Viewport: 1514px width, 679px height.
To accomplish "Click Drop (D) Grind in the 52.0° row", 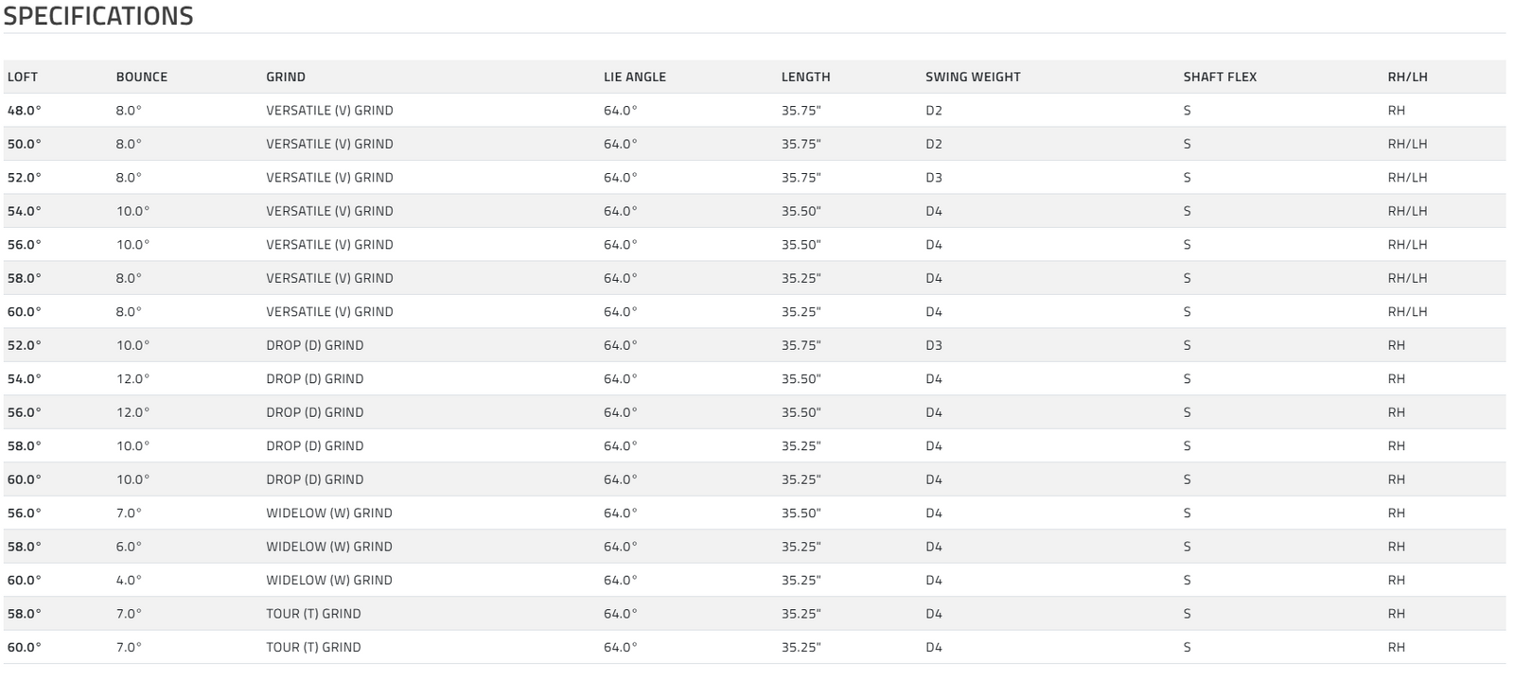I will 315,345.
